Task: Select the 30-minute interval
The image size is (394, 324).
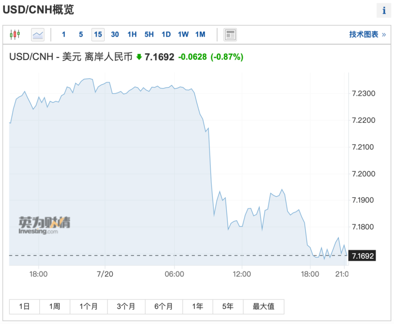Action: click(115, 35)
